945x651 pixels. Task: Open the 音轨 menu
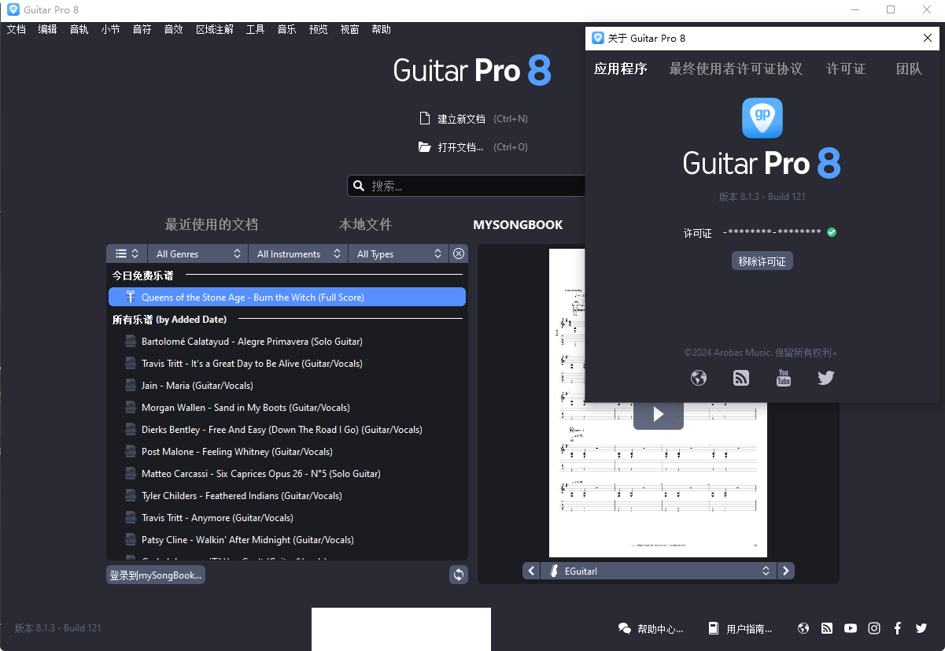pyautogui.click(x=79, y=29)
